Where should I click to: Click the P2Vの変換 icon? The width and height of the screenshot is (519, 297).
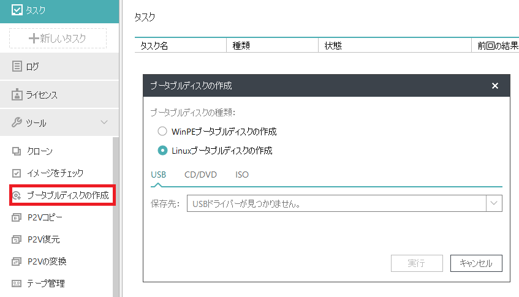(17, 261)
